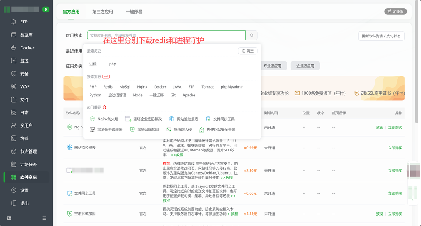The height and width of the screenshot is (226, 421).
Task: Select 宝塔系统加固 in hot recommendations
Action: click(144, 130)
